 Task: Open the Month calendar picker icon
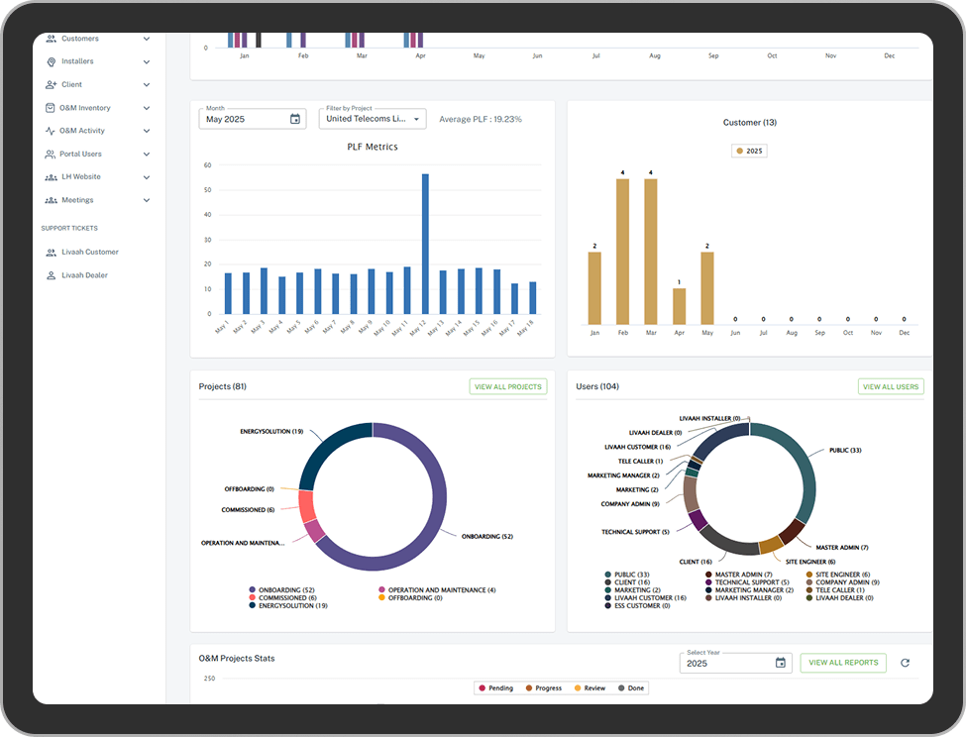click(x=294, y=119)
